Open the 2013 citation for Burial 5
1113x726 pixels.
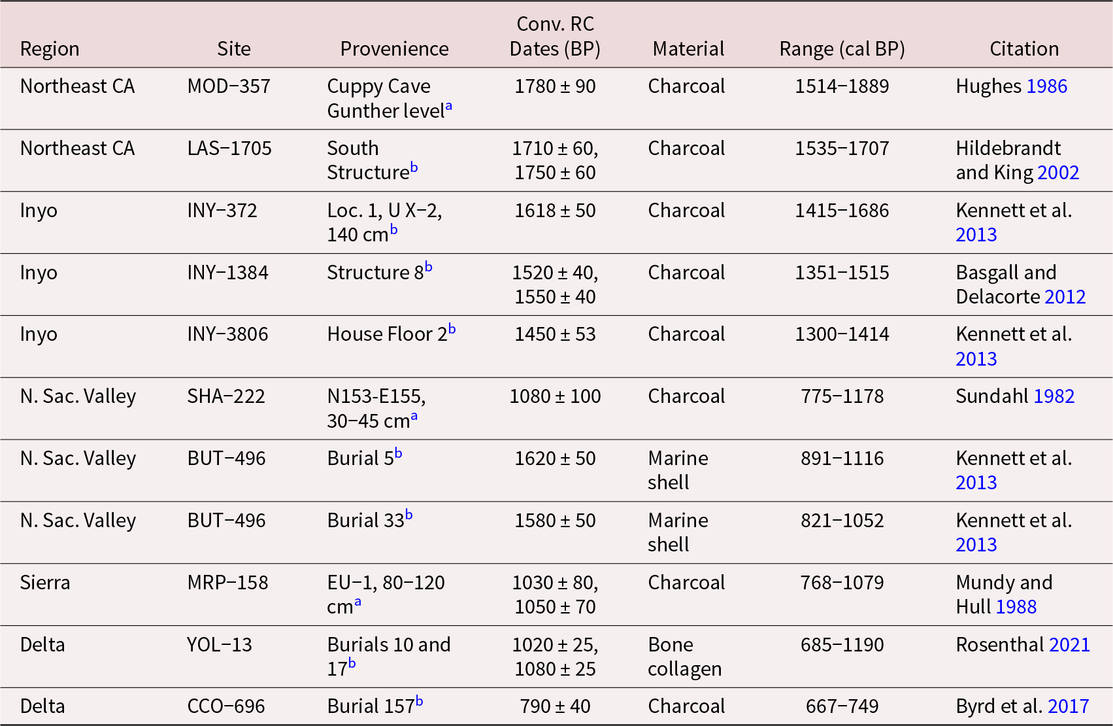[976, 483]
